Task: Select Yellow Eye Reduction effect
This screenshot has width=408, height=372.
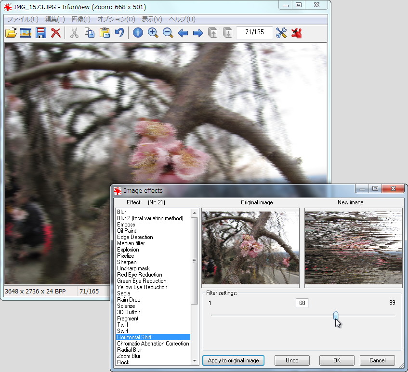Action: 142,287
